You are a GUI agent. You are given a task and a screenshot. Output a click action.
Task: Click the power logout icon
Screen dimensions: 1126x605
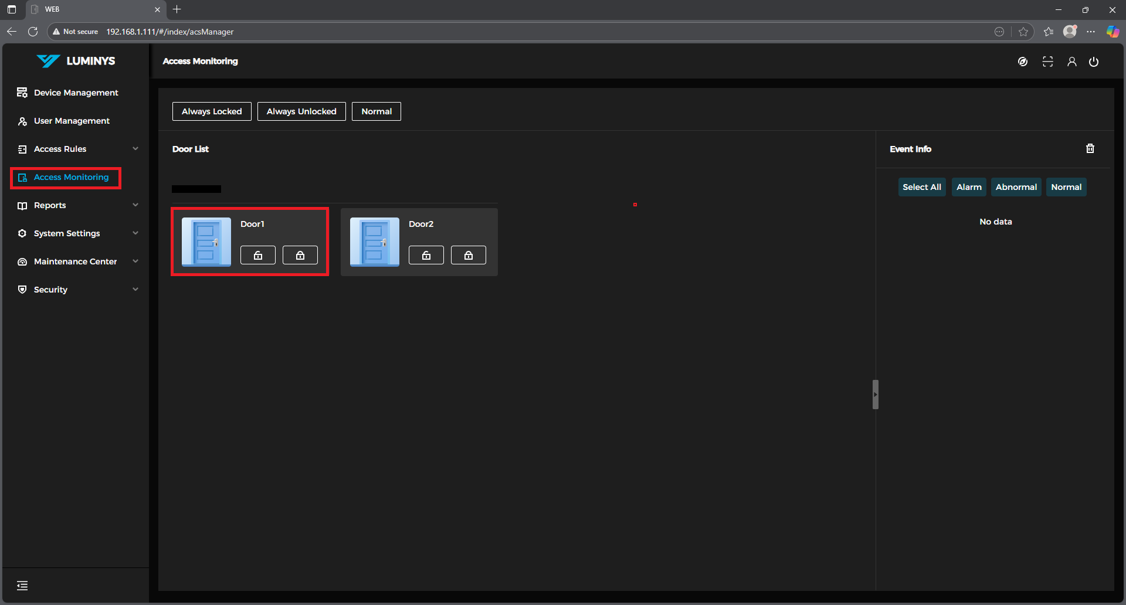click(1094, 62)
